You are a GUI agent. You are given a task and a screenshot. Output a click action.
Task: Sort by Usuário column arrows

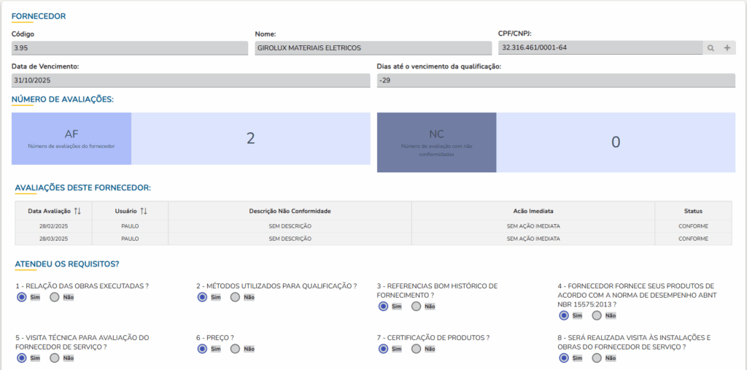[144, 211]
